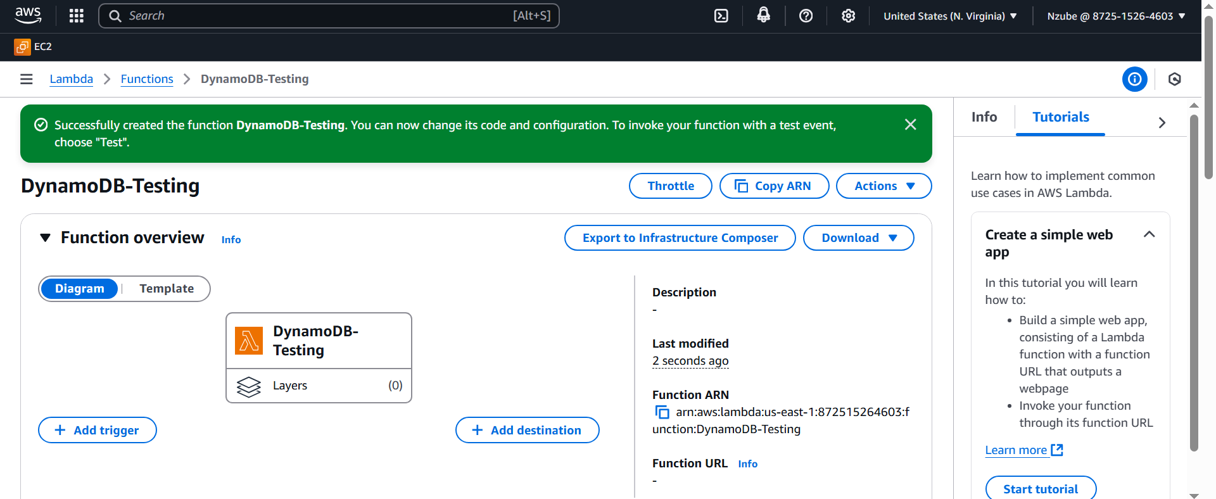Focus the AWS search field
The width and height of the screenshot is (1216, 499).
tap(329, 16)
